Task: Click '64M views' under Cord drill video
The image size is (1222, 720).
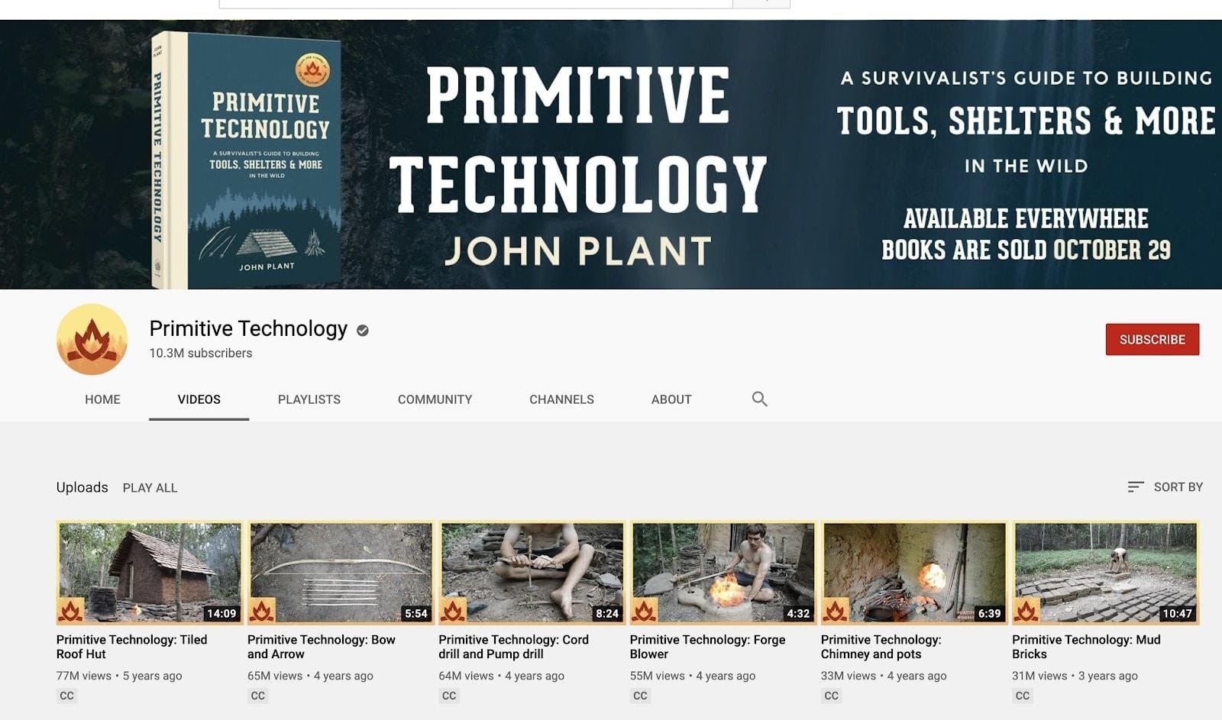Action: (466, 676)
